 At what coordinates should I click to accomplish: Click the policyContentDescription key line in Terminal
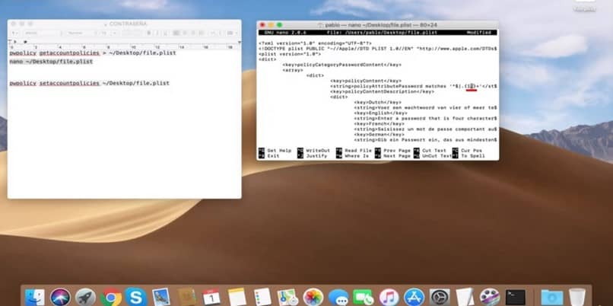click(382, 91)
